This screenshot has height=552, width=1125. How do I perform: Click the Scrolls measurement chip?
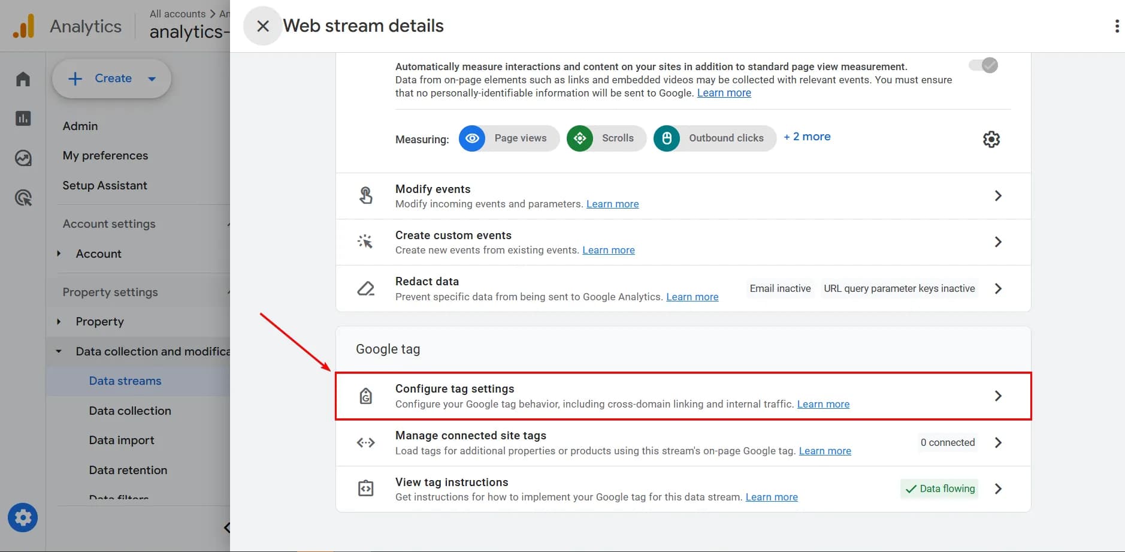(x=606, y=138)
